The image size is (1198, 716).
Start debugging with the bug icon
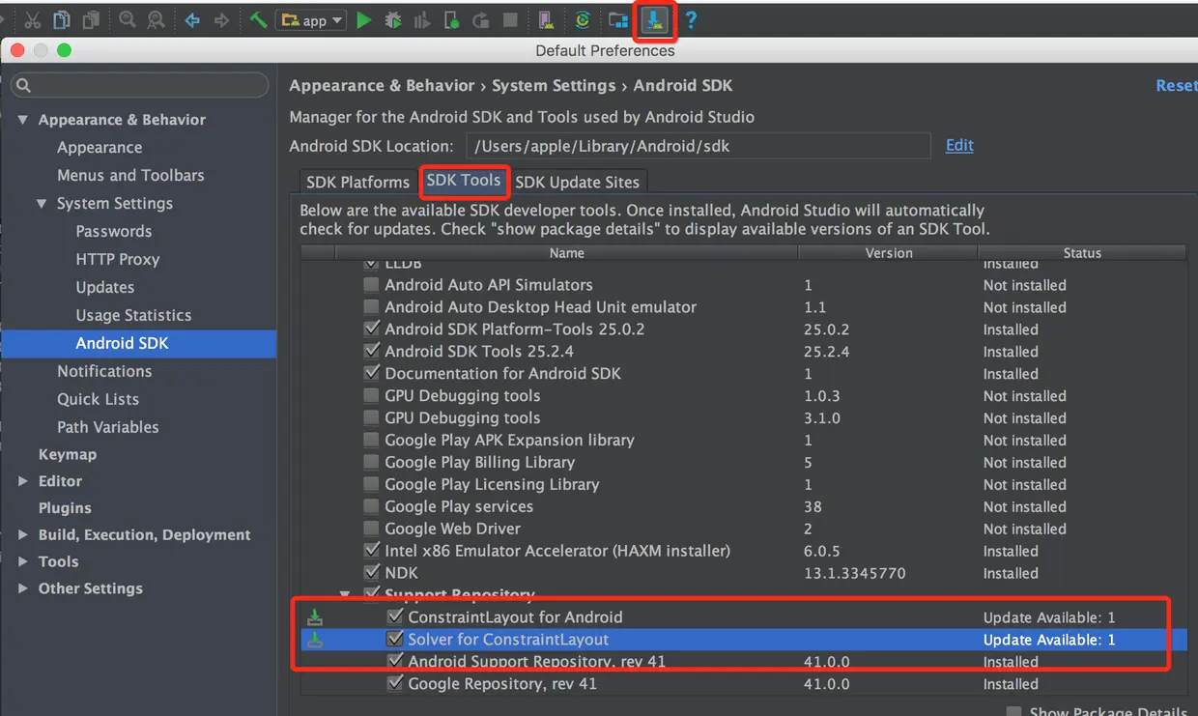point(392,20)
